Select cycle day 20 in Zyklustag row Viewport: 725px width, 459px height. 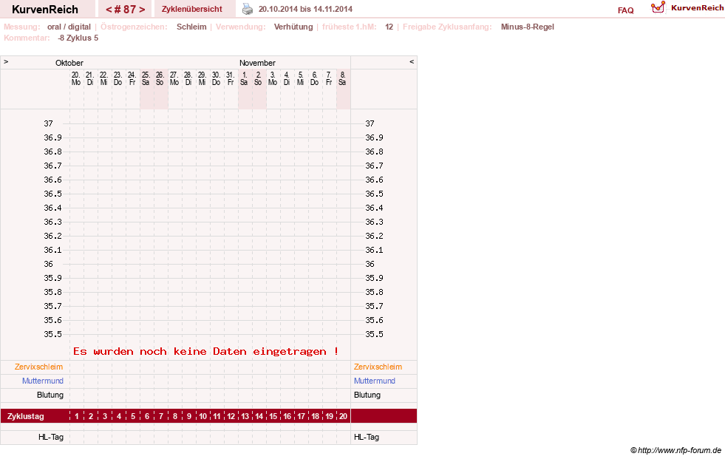point(343,416)
